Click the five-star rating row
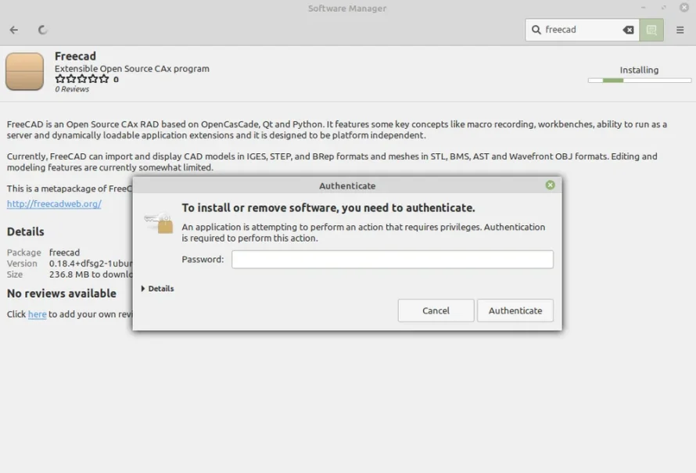 [x=81, y=79]
